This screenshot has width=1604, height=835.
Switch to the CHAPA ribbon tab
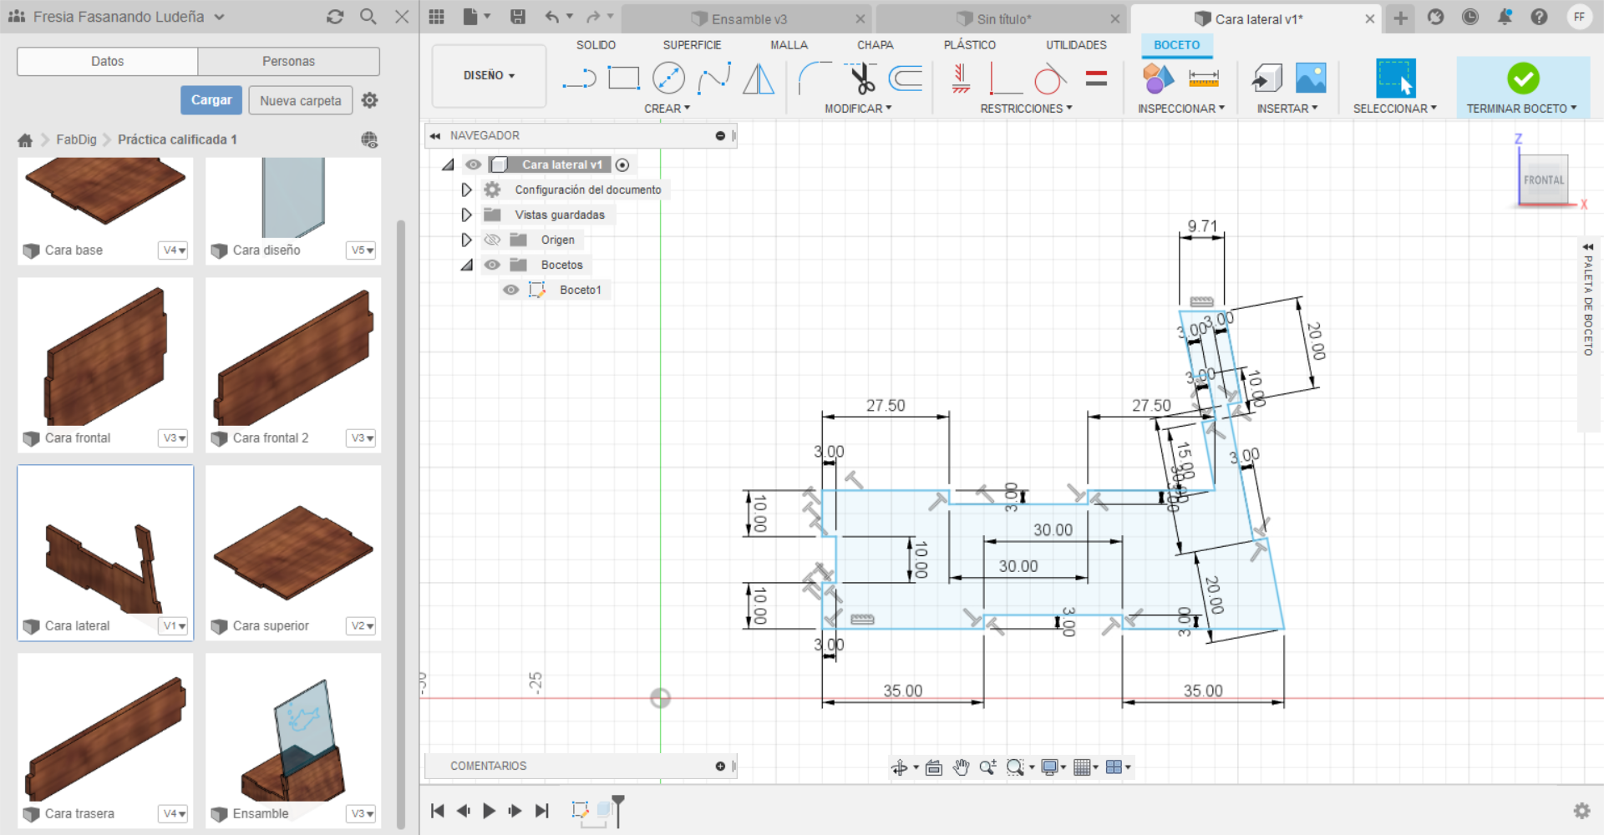(875, 45)
